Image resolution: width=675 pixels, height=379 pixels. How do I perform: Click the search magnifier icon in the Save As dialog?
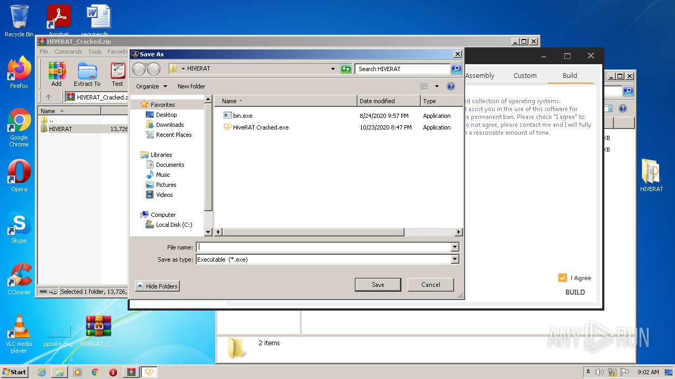tap(456, 69)
